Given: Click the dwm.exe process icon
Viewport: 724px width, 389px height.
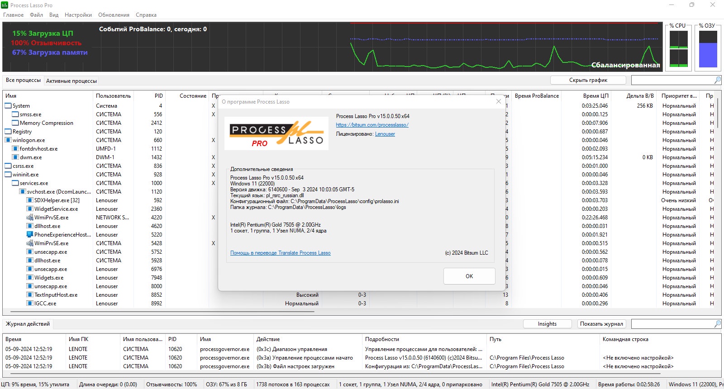Looking at the screenshot, I should 15,157.
